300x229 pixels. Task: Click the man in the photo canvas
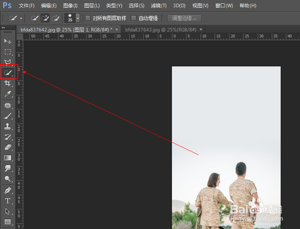click(243, 195)
